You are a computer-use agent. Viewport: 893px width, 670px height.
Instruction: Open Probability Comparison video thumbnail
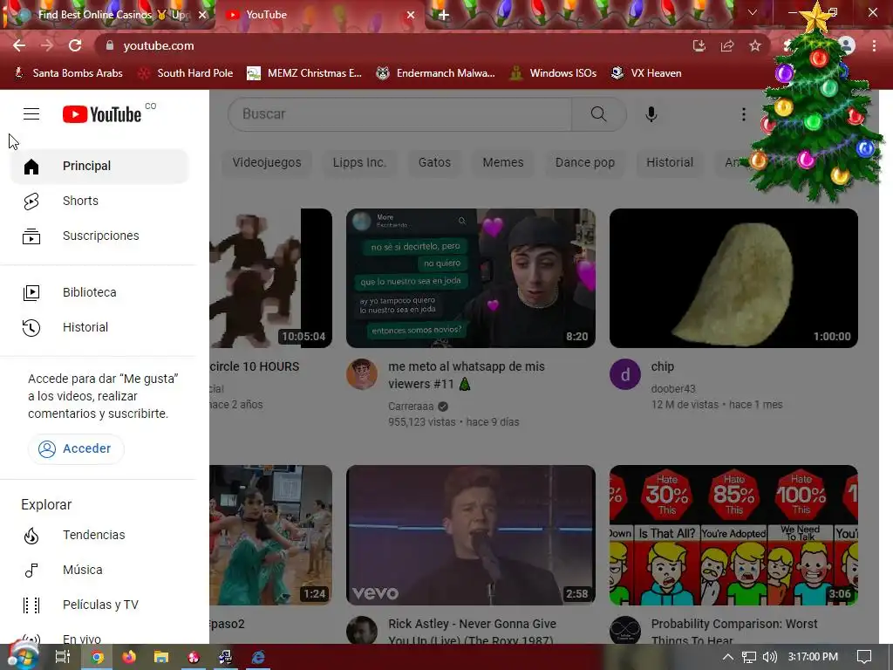point(733,535)
